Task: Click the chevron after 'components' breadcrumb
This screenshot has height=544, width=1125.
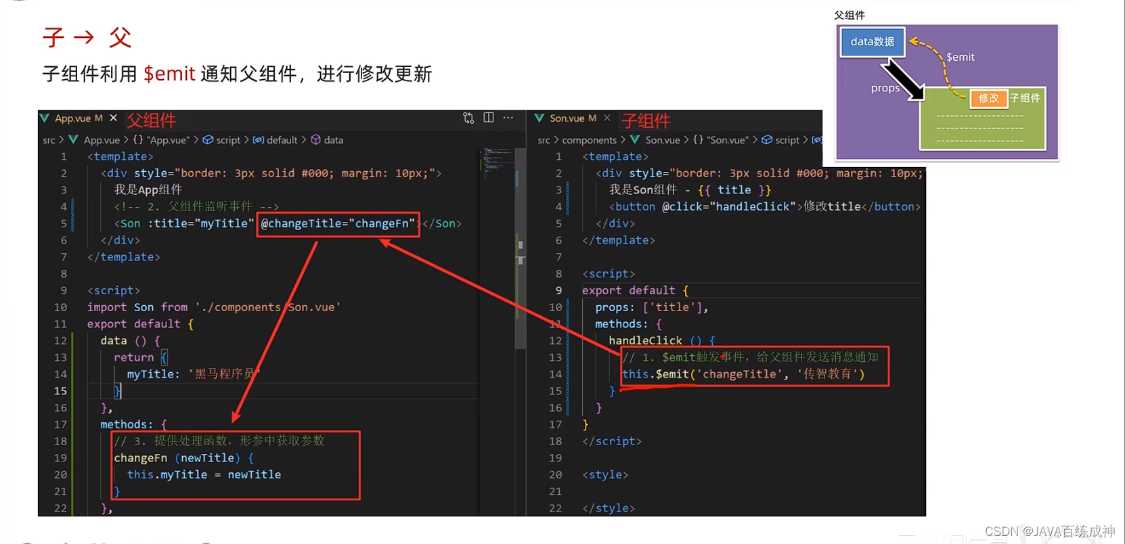Action: 623,140
